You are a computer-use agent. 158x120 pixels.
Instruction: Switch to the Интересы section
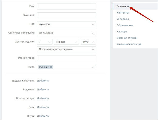pyautogui.click(x=123, y=19)
